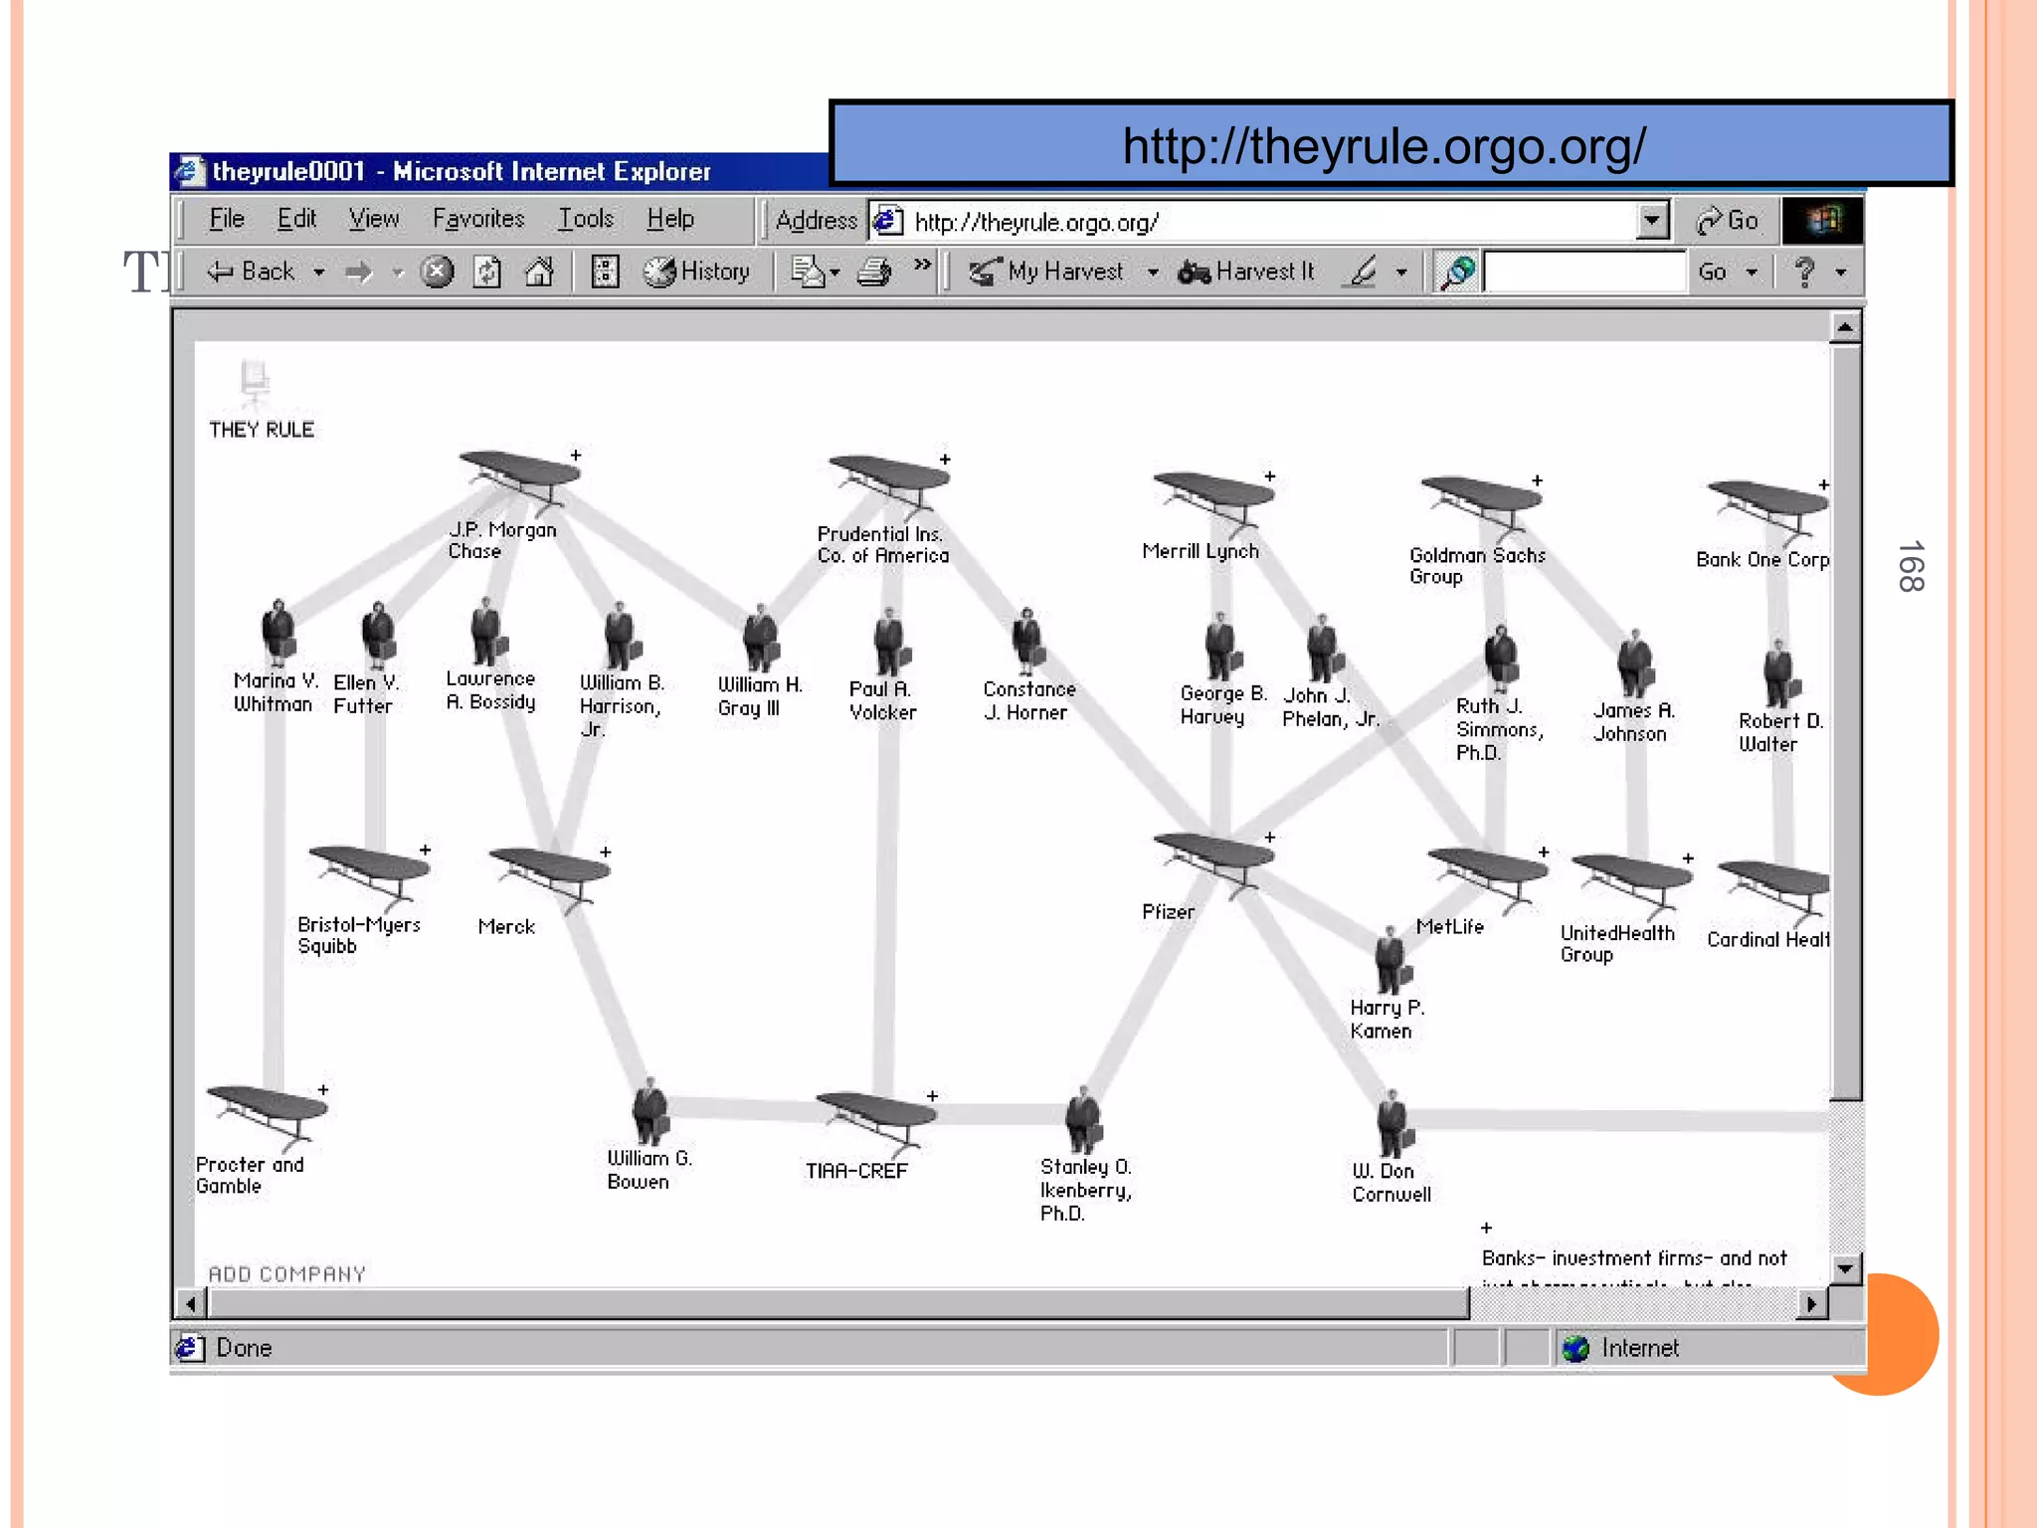Select the William G. Bowen figure
2037x1528 pixels.
(x=649, y=1111)
